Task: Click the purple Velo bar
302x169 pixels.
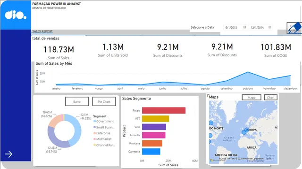Action: pos(154,127)
